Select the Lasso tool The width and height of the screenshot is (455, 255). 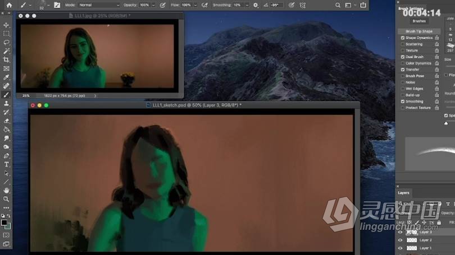pos(6,43)
